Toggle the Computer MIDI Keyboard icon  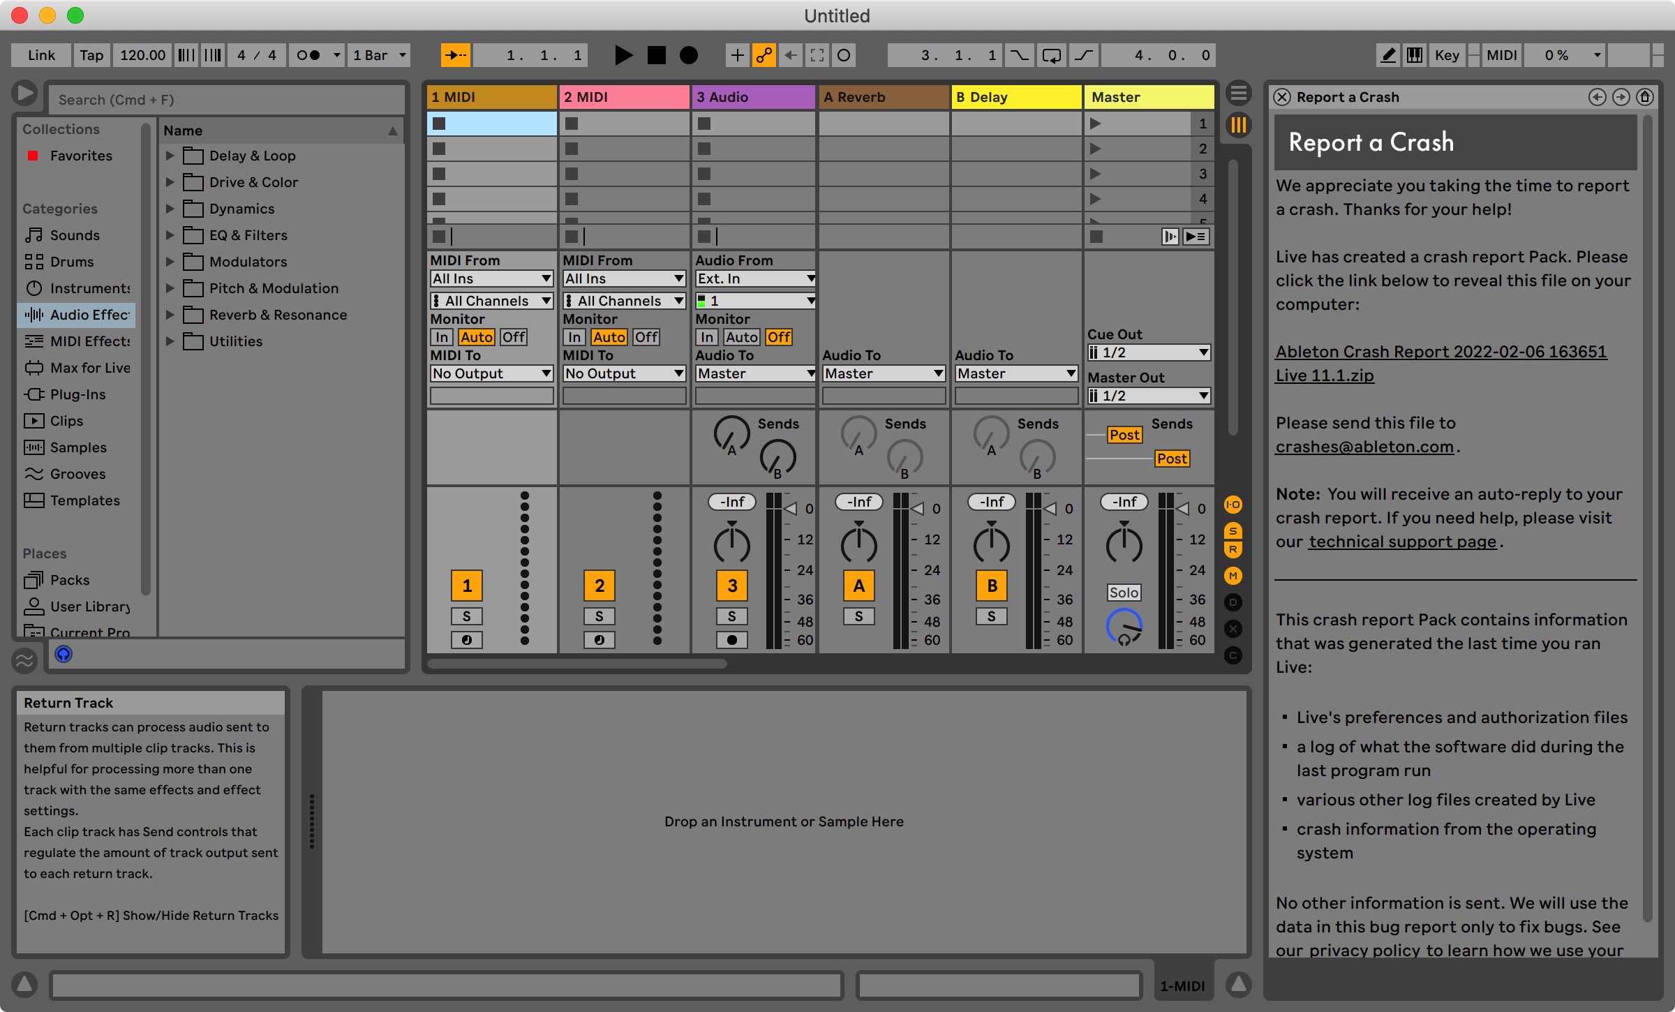click(1415, 55)
